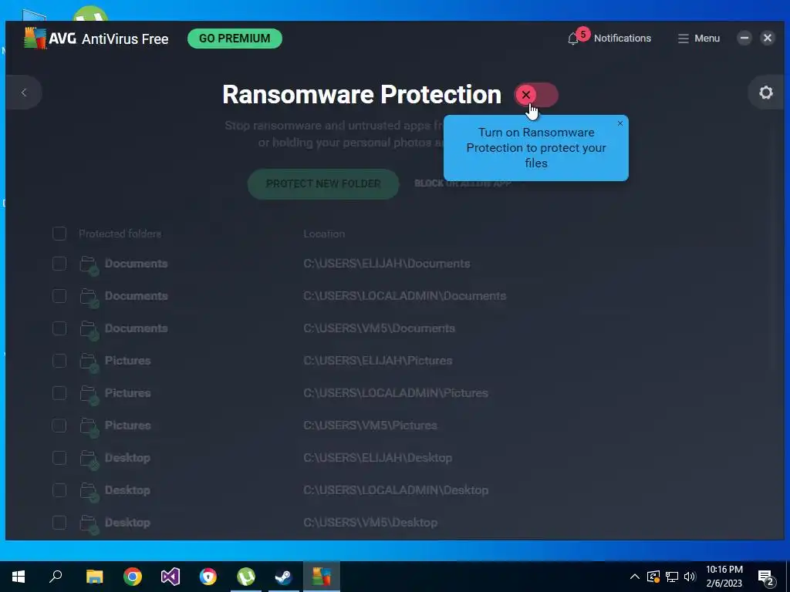Check the ELIJAH Desktop folder checkbox

pos(59,458)
